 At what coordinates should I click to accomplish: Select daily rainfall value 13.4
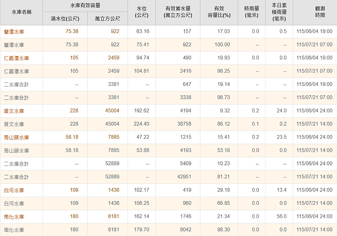pyautogui.click(x=281, y=190)
